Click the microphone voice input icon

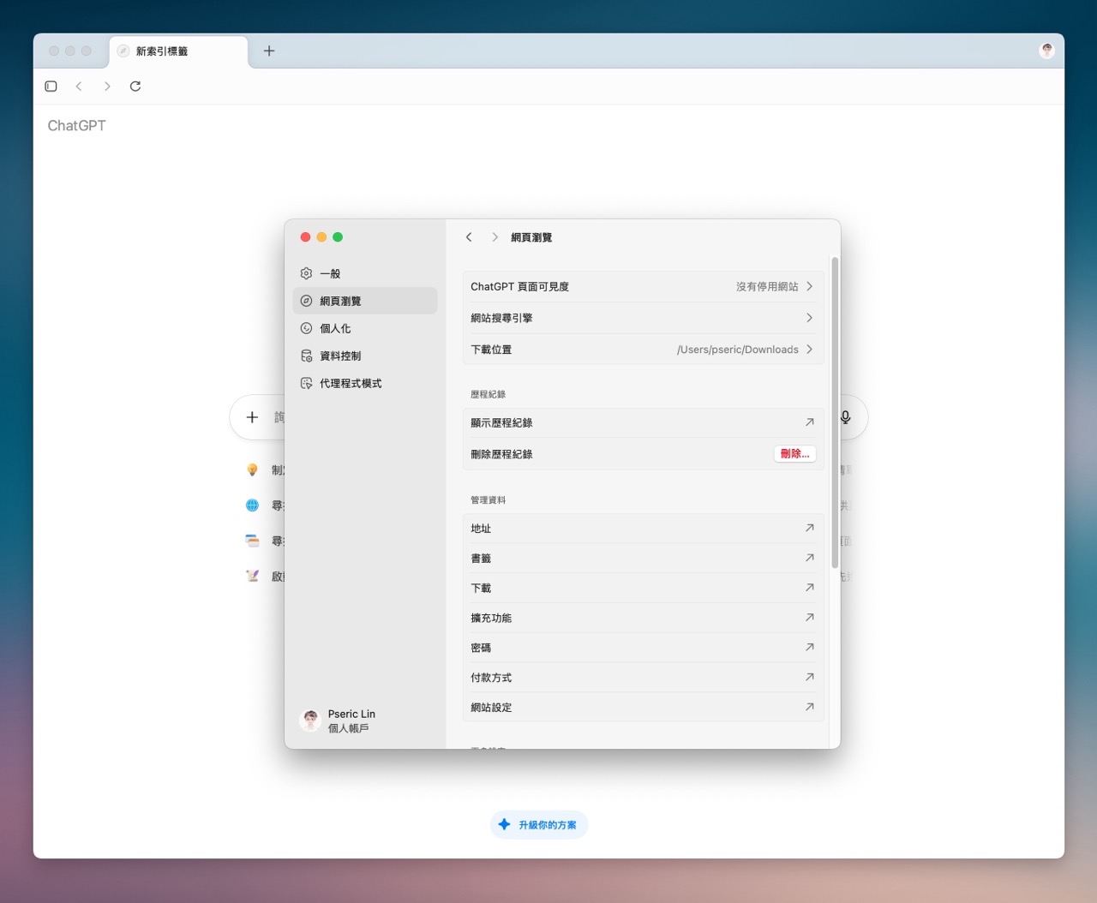tap(845, 417)
